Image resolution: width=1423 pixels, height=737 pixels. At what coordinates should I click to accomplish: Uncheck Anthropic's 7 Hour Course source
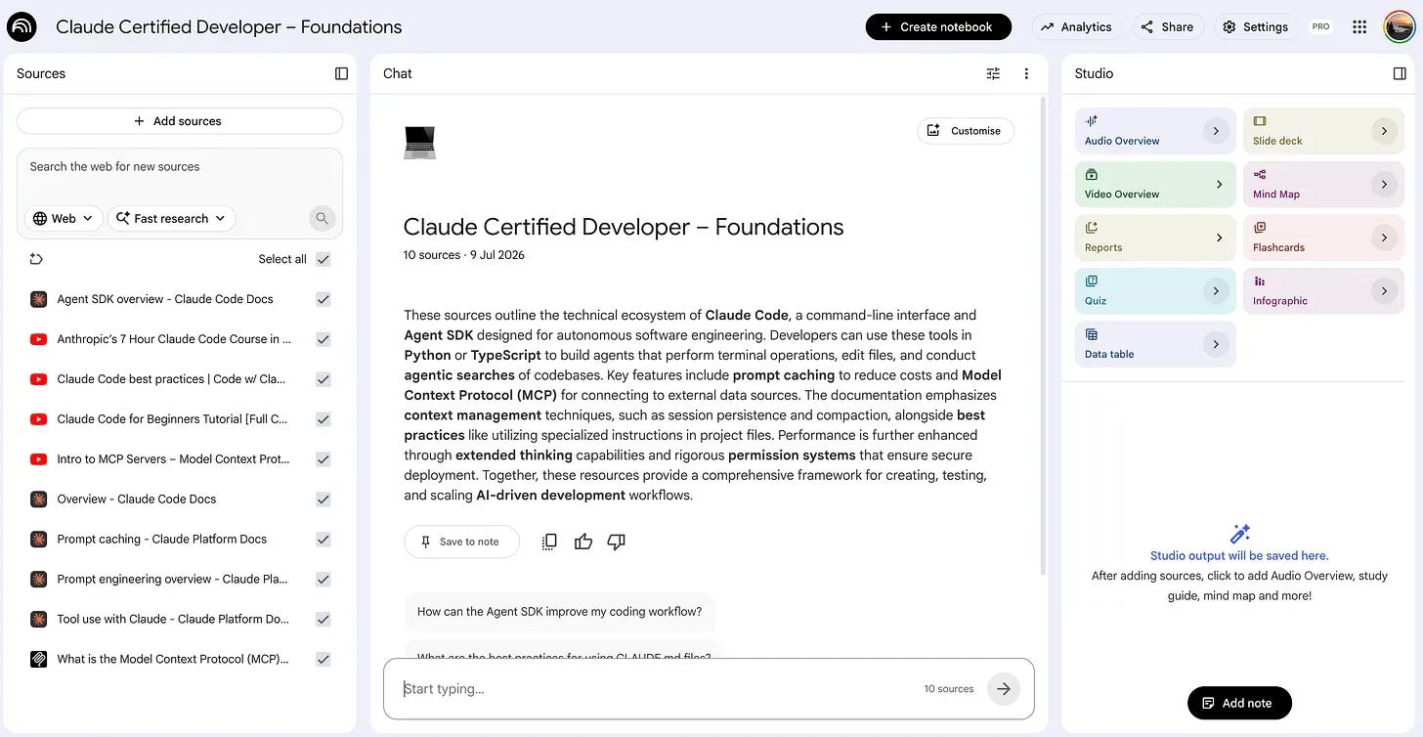pos(323,339)
